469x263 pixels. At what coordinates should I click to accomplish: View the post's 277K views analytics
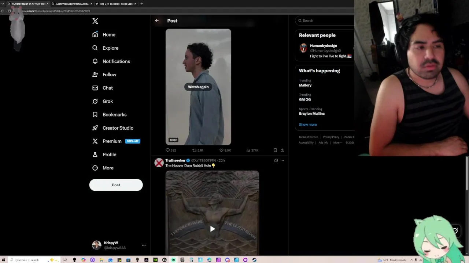click(252, 150)
